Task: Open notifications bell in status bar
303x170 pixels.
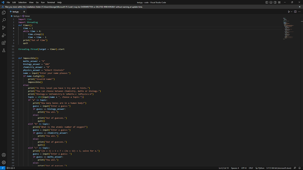Action: 299,168
